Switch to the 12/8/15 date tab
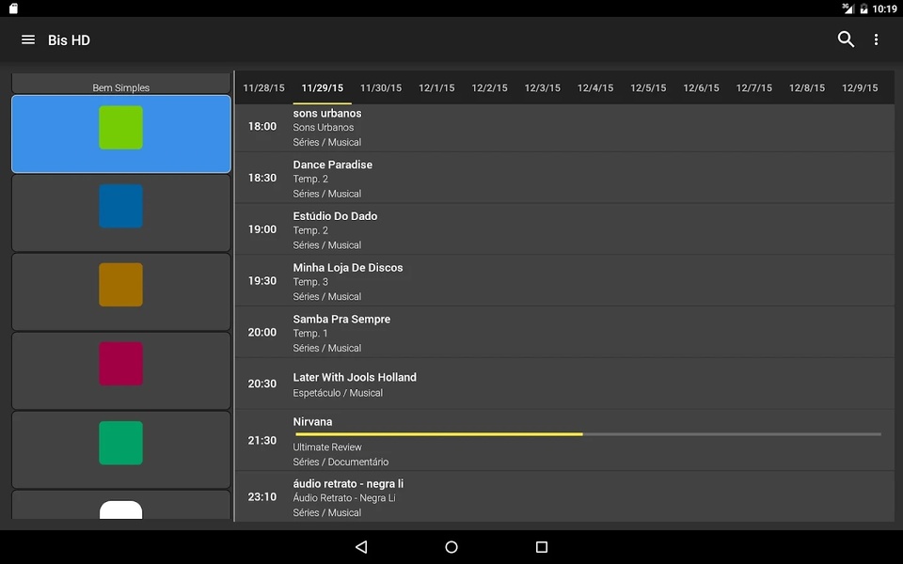Screen dimensions: 903x564 807,88
